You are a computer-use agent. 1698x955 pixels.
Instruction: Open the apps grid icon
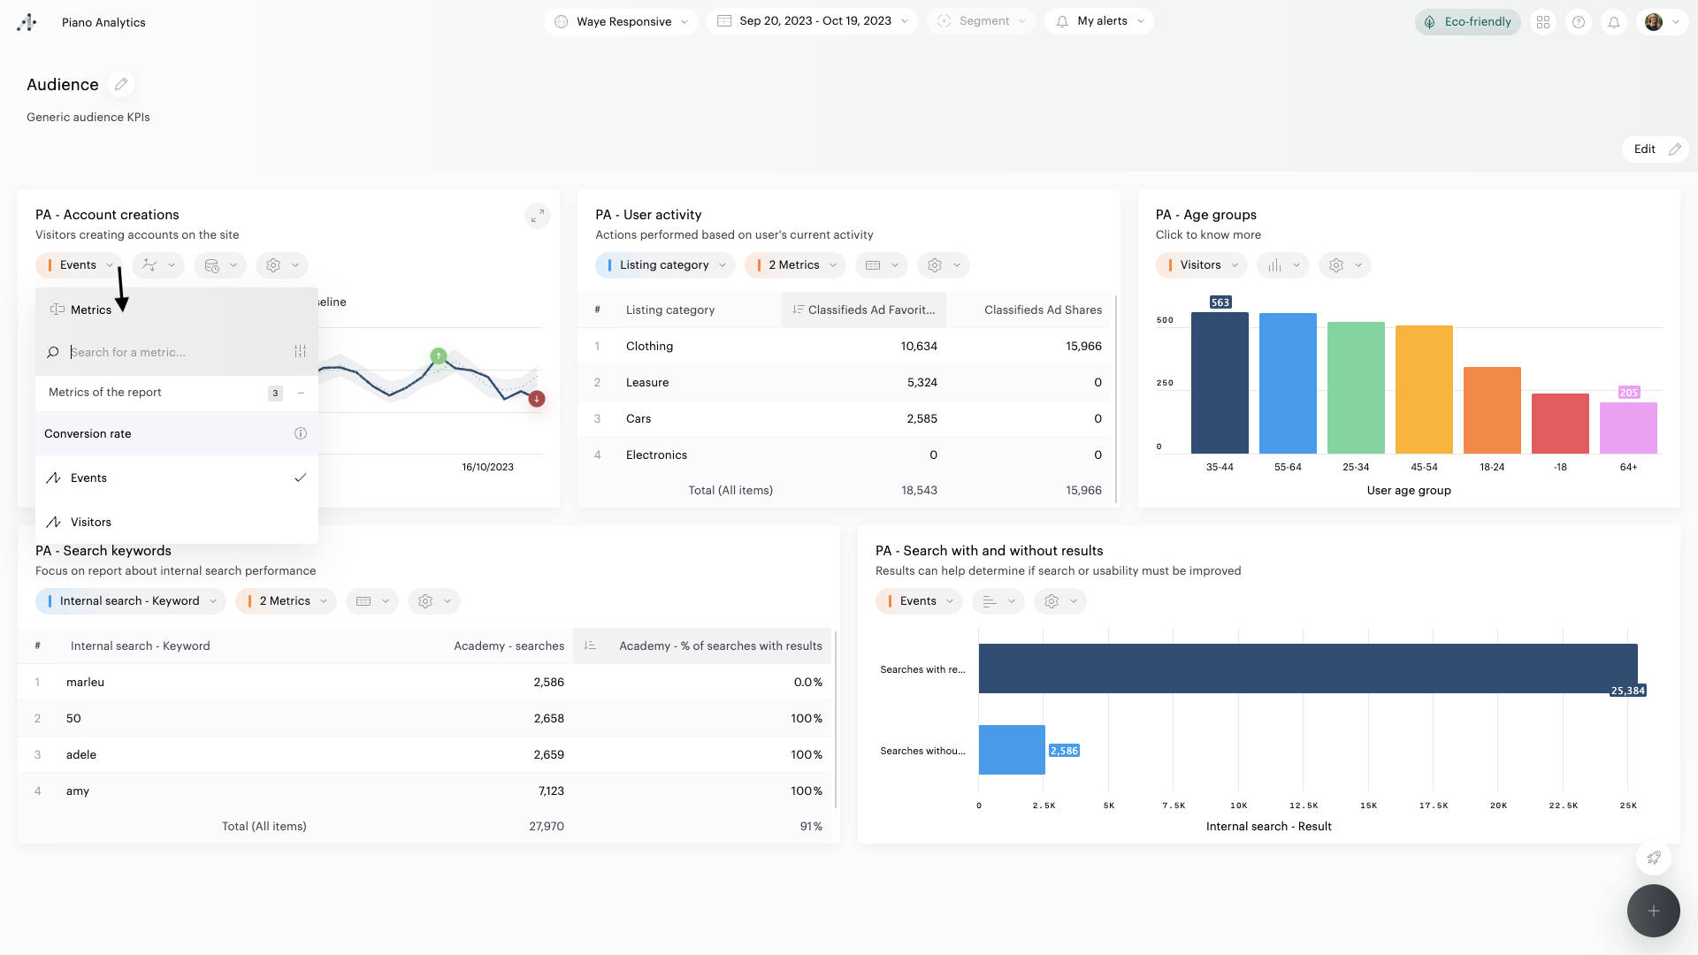[1543, 22]
